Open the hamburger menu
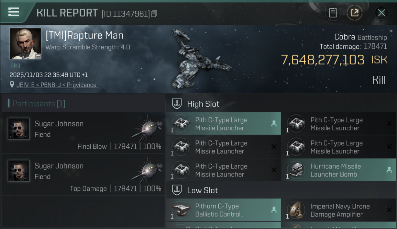Image resolution: width=397 pixels, height=229 pixels. point(14,12)
